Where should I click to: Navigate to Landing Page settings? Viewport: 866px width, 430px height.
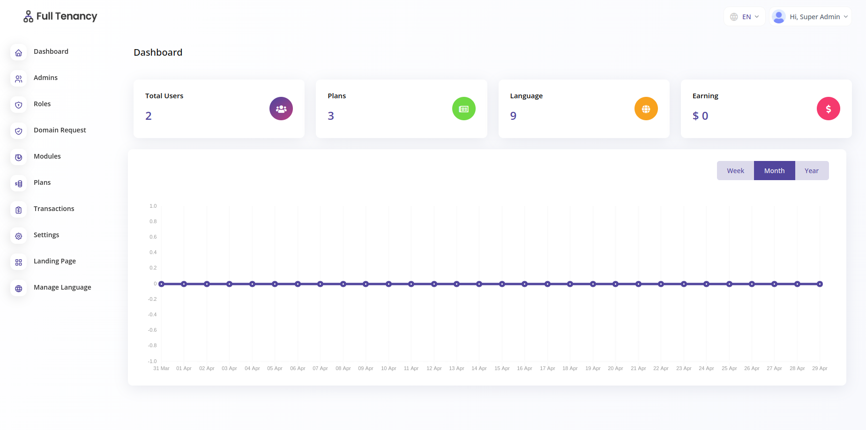[54, 261]
